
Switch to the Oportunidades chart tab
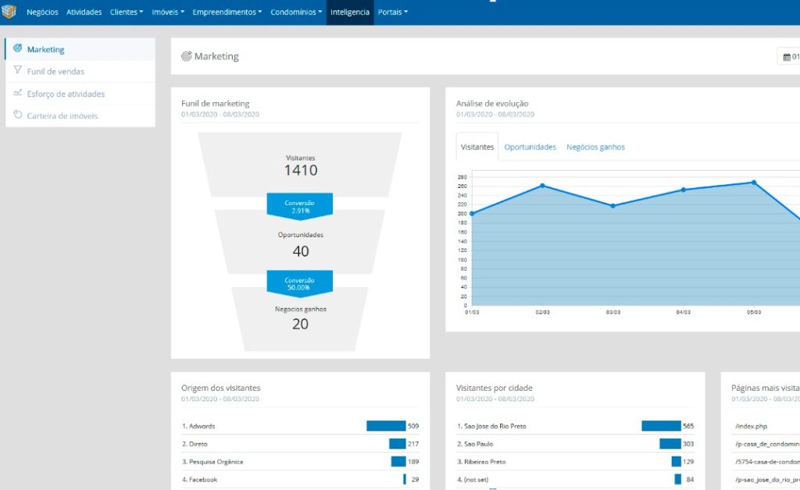coord(530,147)
